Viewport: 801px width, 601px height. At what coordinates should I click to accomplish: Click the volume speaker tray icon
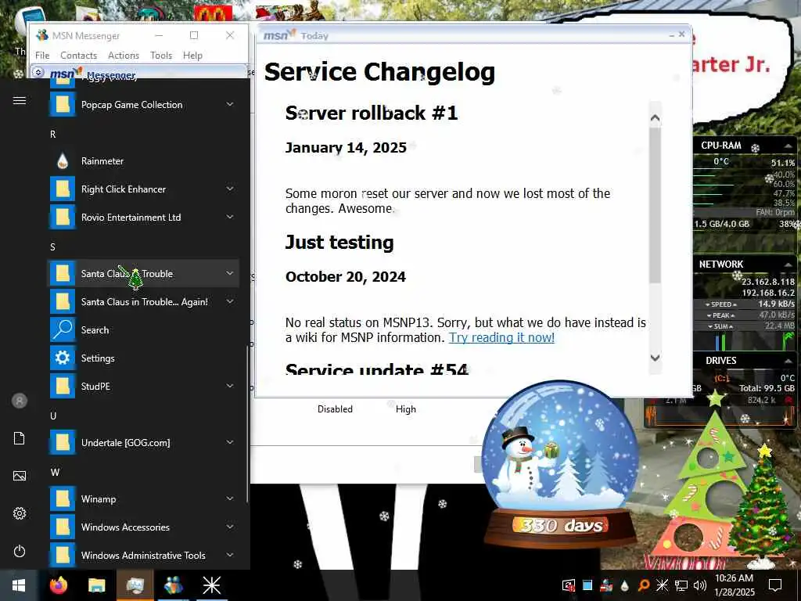[x=699, y=585]
